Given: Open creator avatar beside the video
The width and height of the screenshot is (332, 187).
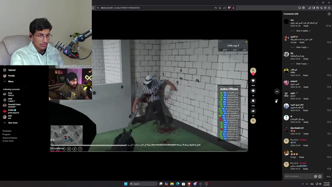Looking at the screenshot, I should (253, 71).
